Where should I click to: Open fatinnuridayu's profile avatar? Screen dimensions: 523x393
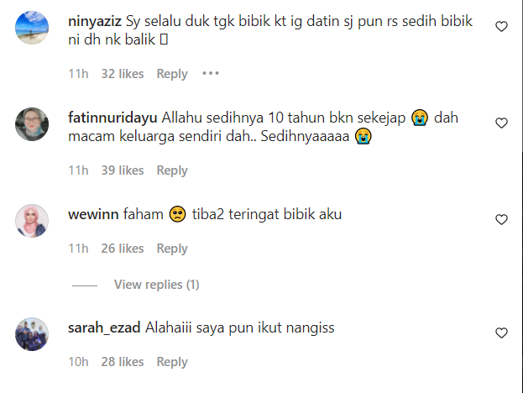pos(32,124)
